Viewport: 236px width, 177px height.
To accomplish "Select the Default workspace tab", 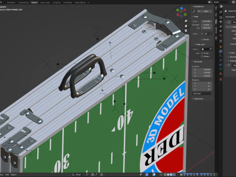I will coord(34,2).
